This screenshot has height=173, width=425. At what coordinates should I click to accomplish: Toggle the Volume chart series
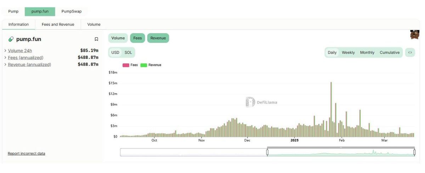pyautogui.click(x=118, y=38)
